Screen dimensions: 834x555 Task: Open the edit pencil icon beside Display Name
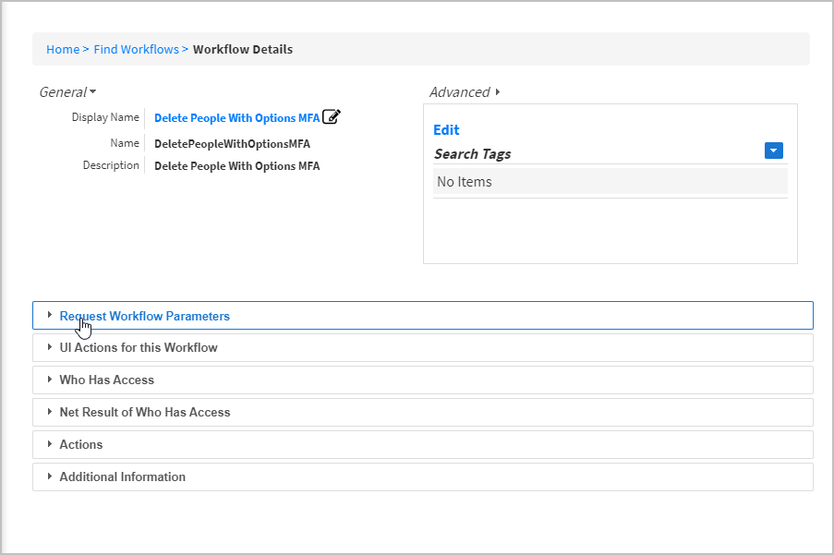[x=331, y=116]
